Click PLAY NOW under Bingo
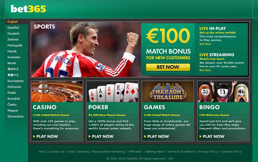The image size is (258, 162). 212,136
